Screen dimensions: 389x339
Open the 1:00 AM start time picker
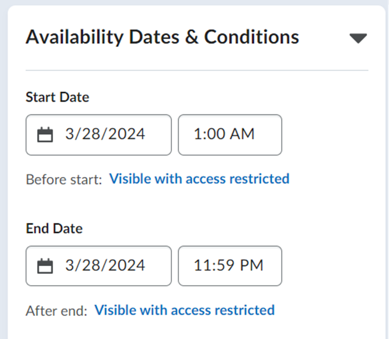(x=230, y=135)
